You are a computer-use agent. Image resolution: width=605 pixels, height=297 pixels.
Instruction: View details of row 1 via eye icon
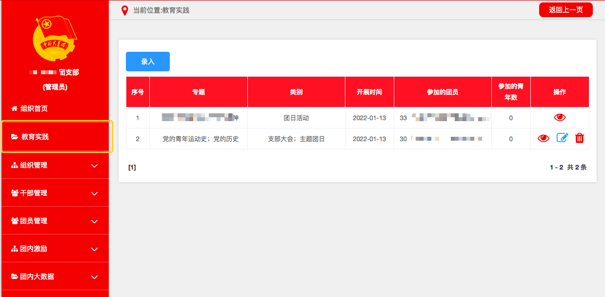[560, 118]
